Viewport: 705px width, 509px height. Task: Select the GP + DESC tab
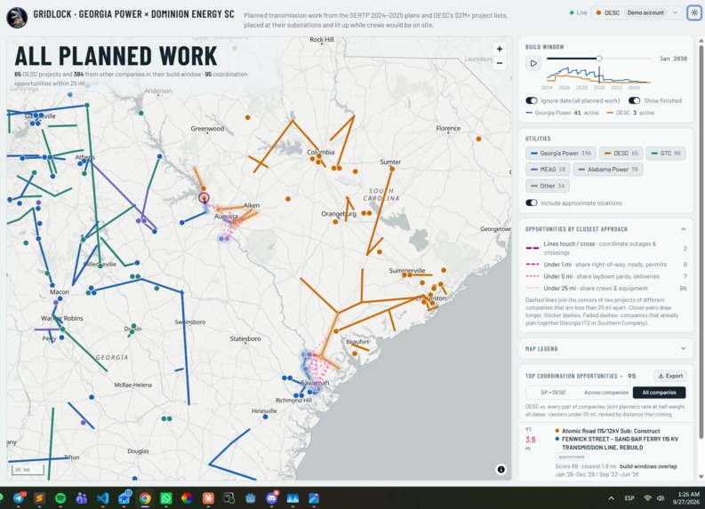click(553, 393)
